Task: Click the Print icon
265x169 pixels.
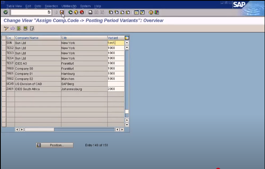Action: [91, 12]
